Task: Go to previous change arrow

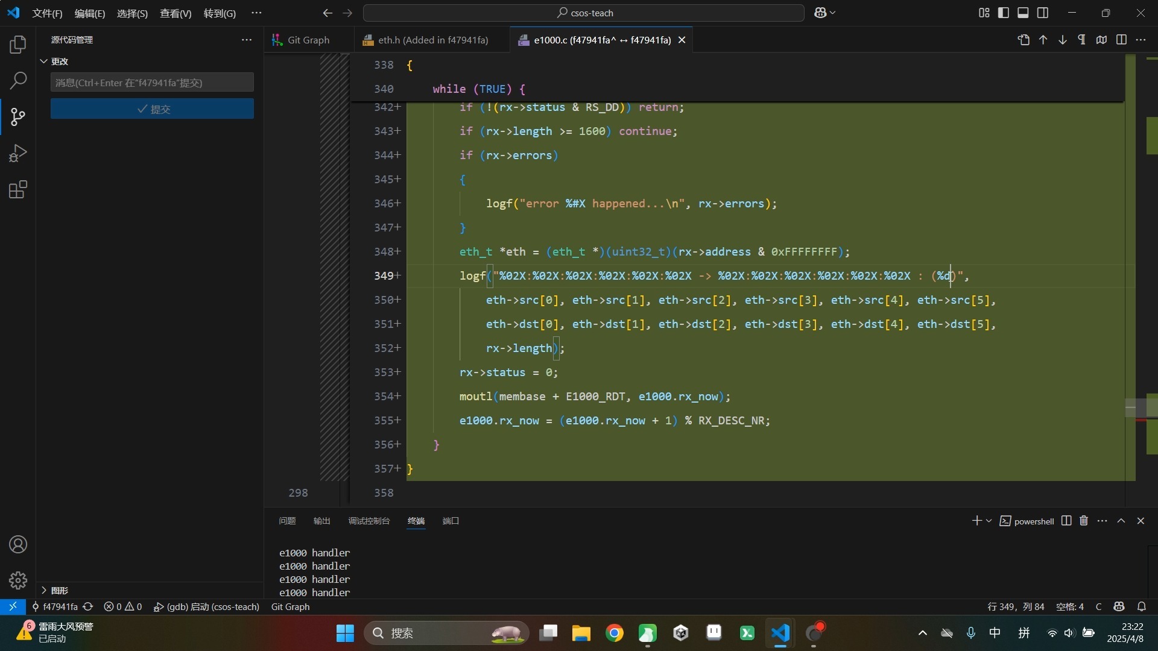Action: click(x=1043, y=40)
